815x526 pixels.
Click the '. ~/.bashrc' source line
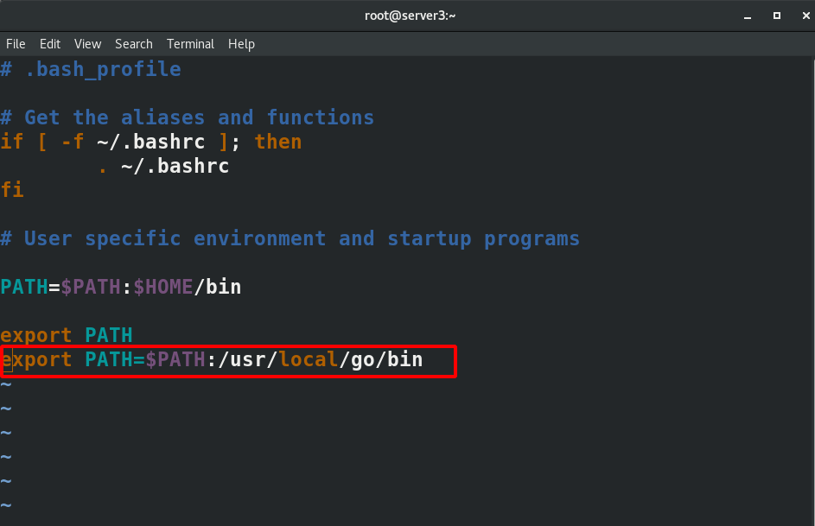point(163,166)
